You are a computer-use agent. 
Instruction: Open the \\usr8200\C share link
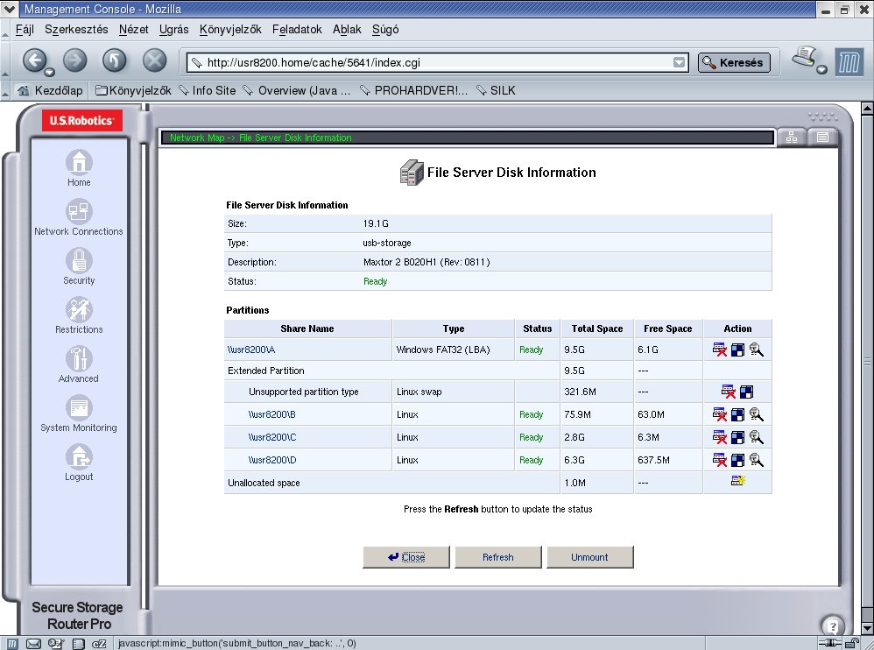(272, 437)
